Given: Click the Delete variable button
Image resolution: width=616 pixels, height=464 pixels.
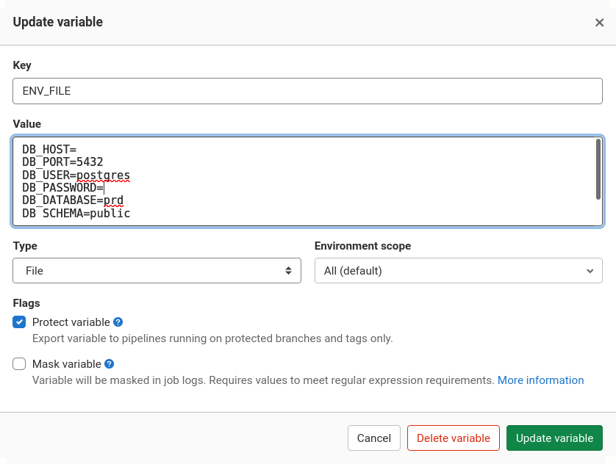Looking at the screenshot, I should pyautogui.click(x=453, y=438).
